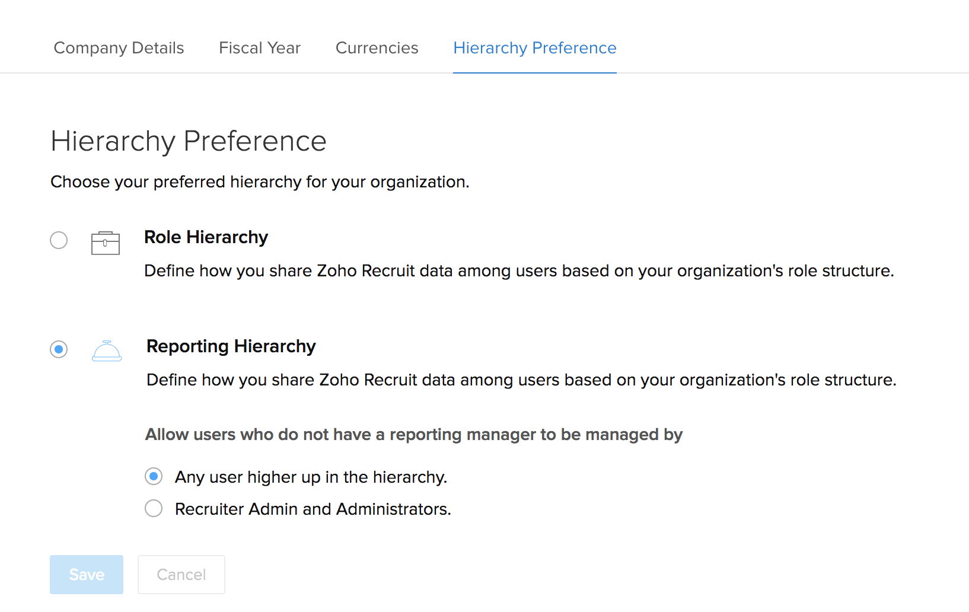Image resolution: width=969 pixels, height=612 pixels.
Task: Select the Role Hierarchy radio button
Action: coord(59,240)
